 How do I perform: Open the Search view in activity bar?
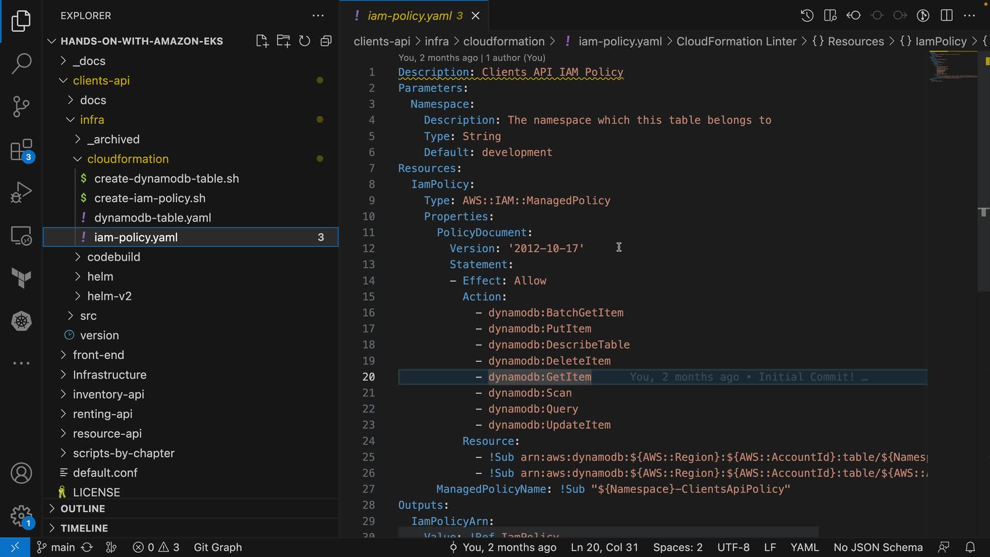point(21,63)
